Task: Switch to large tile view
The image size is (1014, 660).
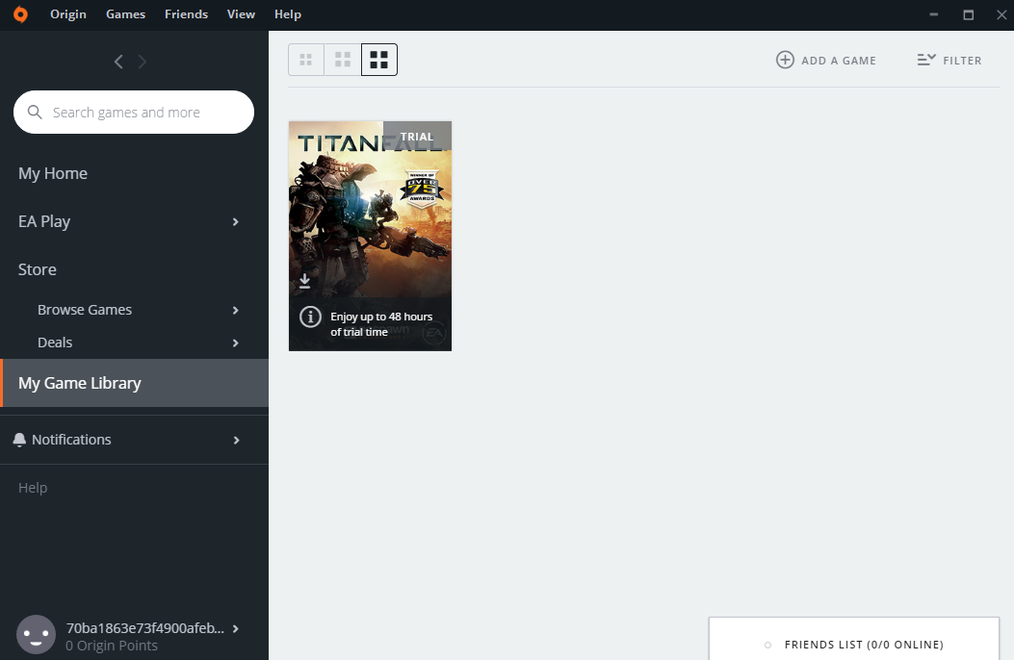Action: tap(379, 60)
